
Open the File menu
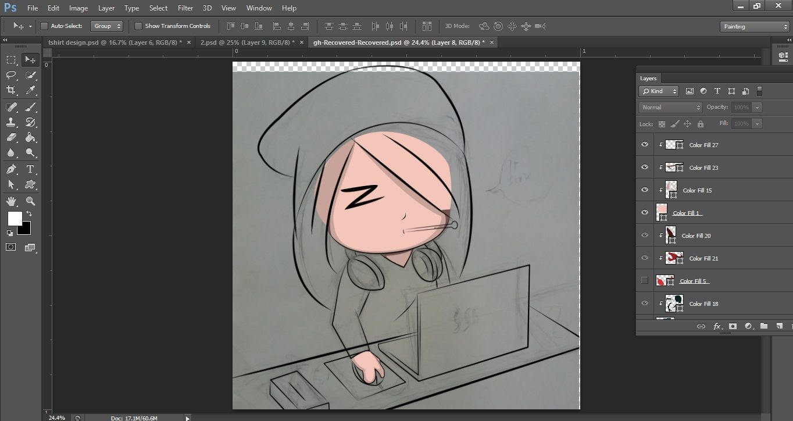coord(33,8)
